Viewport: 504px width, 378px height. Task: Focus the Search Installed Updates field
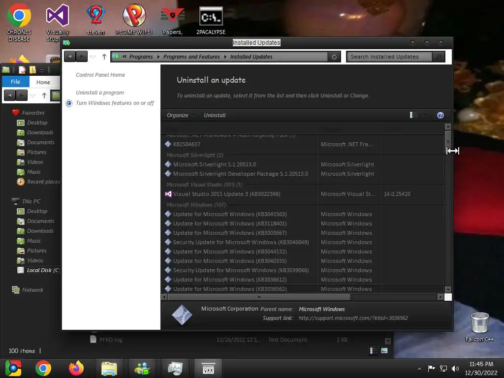tap(390, 57)
